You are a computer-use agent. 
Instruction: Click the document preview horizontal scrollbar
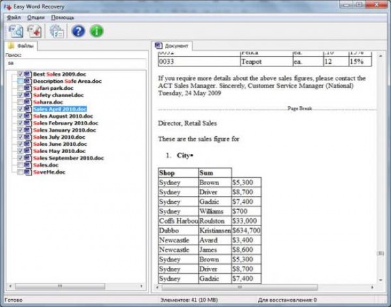click(x=261, y=287)
